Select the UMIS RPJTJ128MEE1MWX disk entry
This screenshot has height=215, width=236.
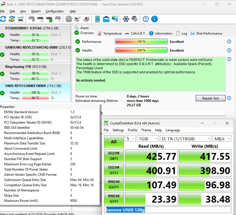click(x=35, y=92)
